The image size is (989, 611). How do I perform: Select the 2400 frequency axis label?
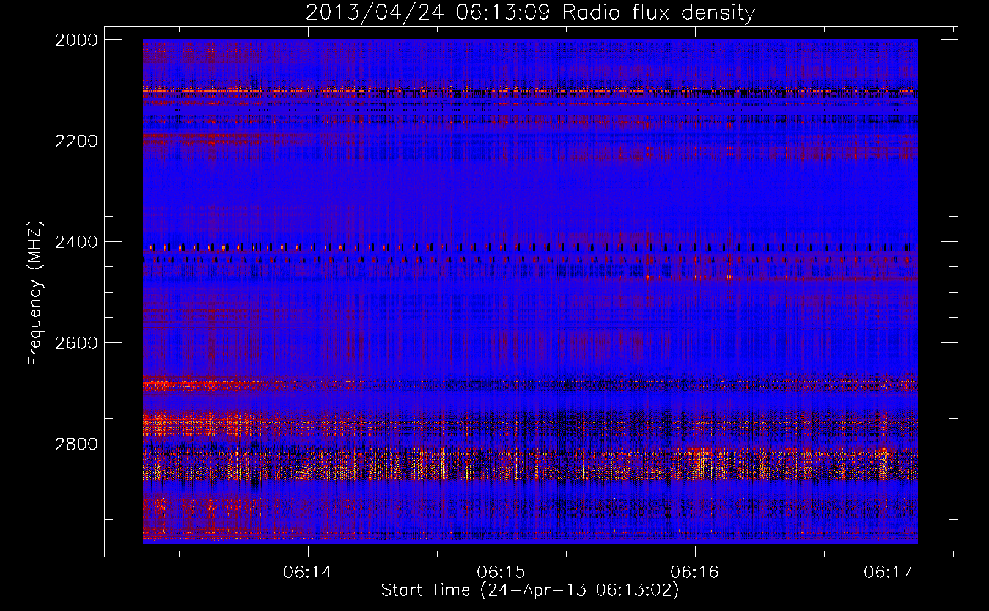coord(76,242)
